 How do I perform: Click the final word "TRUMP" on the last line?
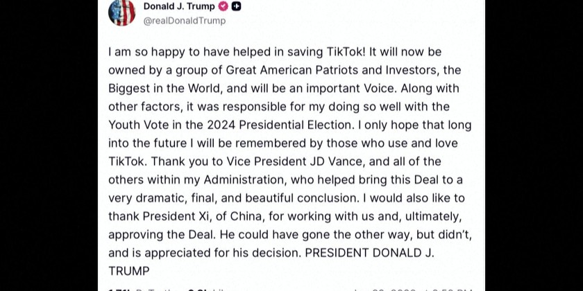pyautogui.click(x=129, y=271)
